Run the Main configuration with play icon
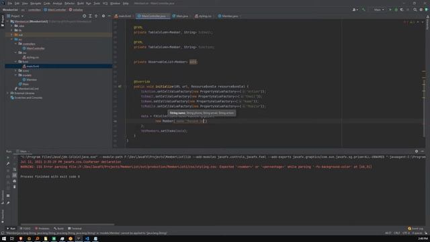Image resolution: width=430 pixels, height=242 pixels. click(390, 9)
